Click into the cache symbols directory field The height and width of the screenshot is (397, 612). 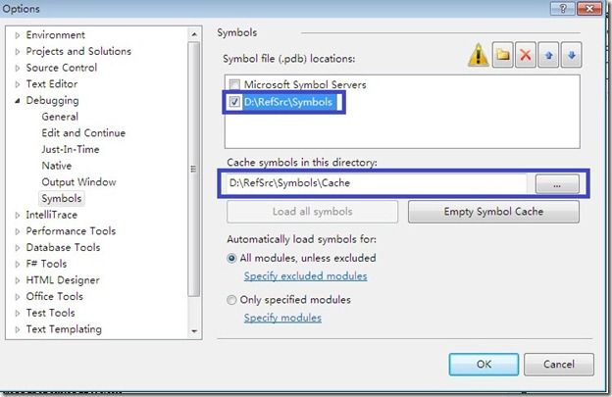(377, 183)
